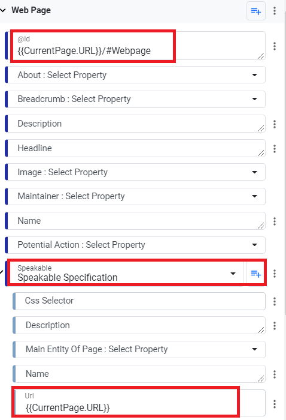286x420 pixels.
Task: Click the Url field containing CurrentPage.URL
Action: [x=140, y=403]
